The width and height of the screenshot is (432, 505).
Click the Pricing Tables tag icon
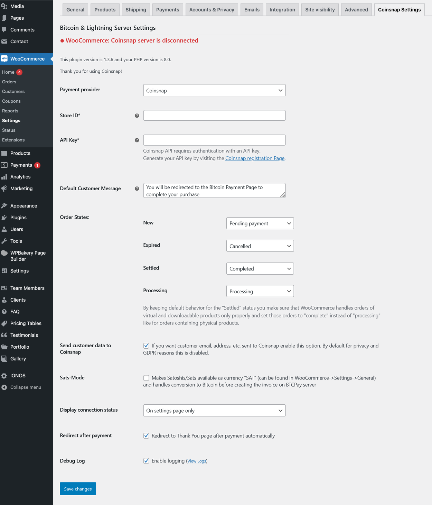(4, 323)
